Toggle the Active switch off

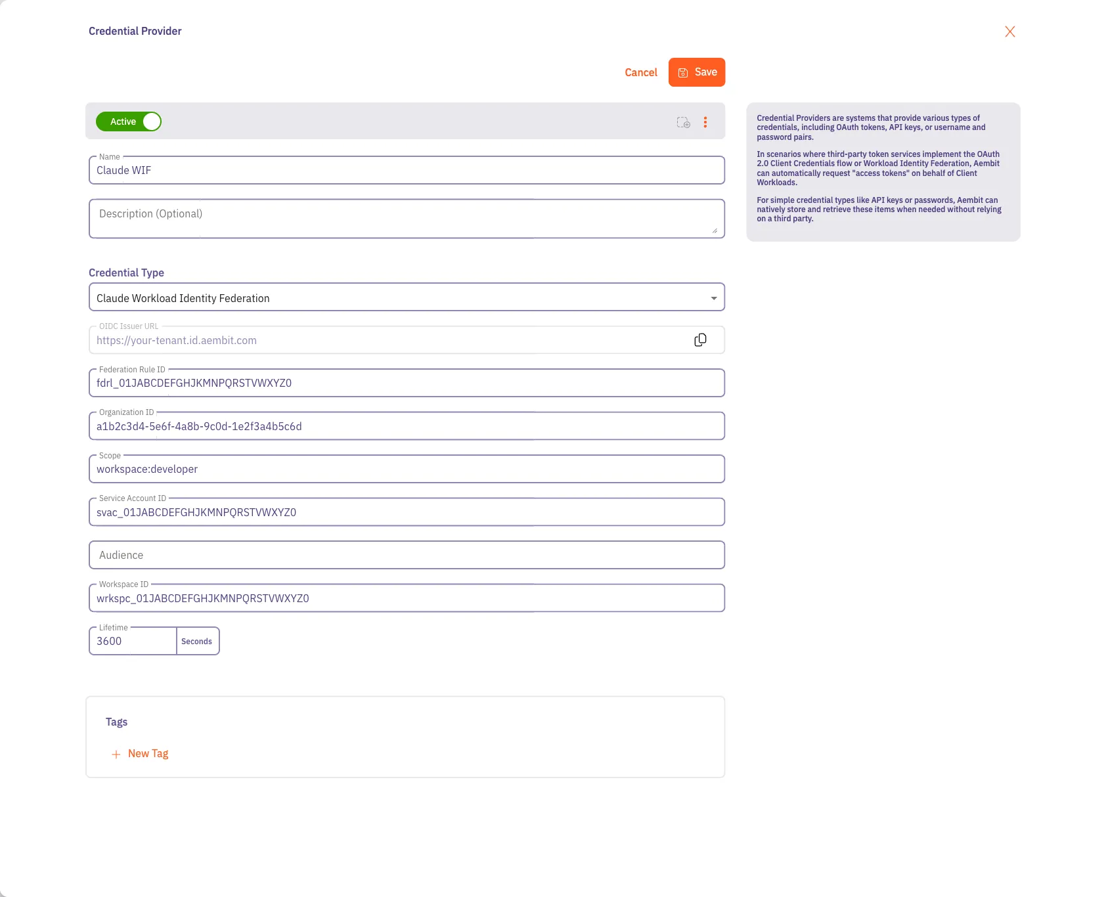pos(129,121)
